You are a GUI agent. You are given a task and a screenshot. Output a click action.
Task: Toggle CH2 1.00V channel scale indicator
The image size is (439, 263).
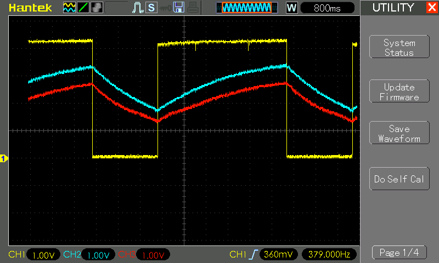99,255
